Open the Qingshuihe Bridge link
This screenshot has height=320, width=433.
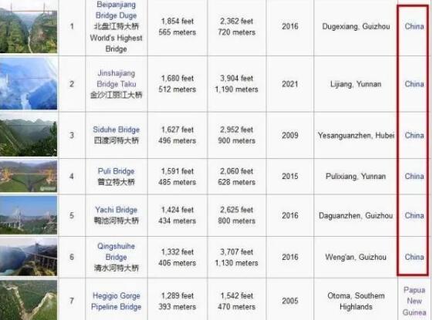pos(116,251)
